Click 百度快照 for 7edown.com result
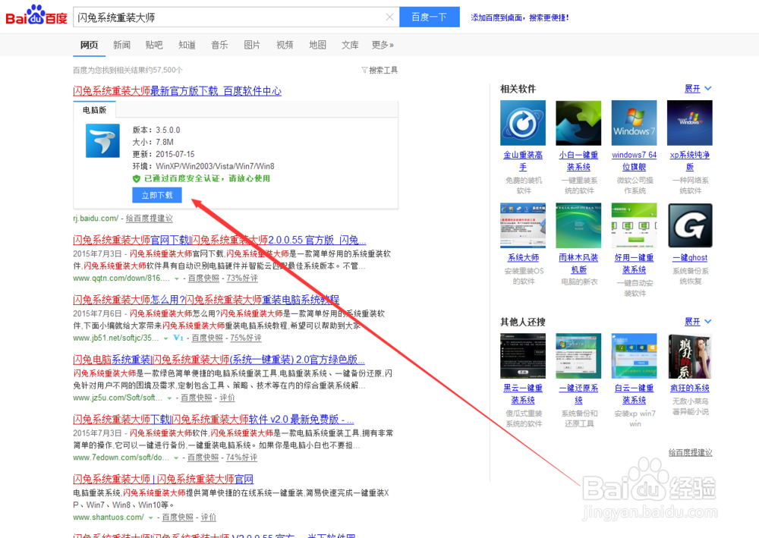 (x=203, y=458)
